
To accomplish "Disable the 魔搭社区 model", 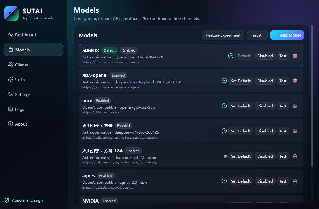I will click(x=265, y=56).
